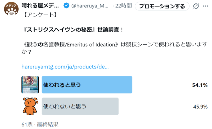Image resolution: width=212 pixels, height=129 pixels.
Task: Open the hareruyamtg.com product link
Action: coord(65,67)
